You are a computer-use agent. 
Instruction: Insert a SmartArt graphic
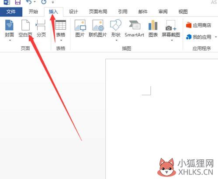click(x=135, y=28)
